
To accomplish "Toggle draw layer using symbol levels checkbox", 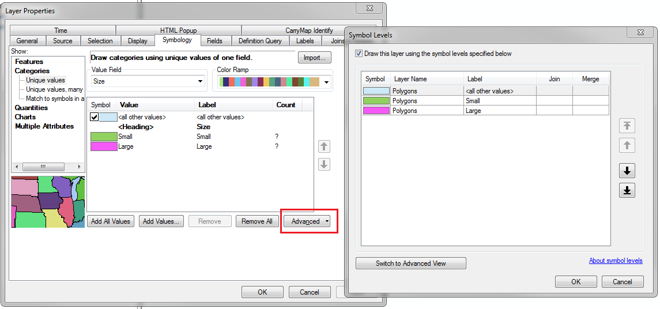I will (x=359, y=54).
